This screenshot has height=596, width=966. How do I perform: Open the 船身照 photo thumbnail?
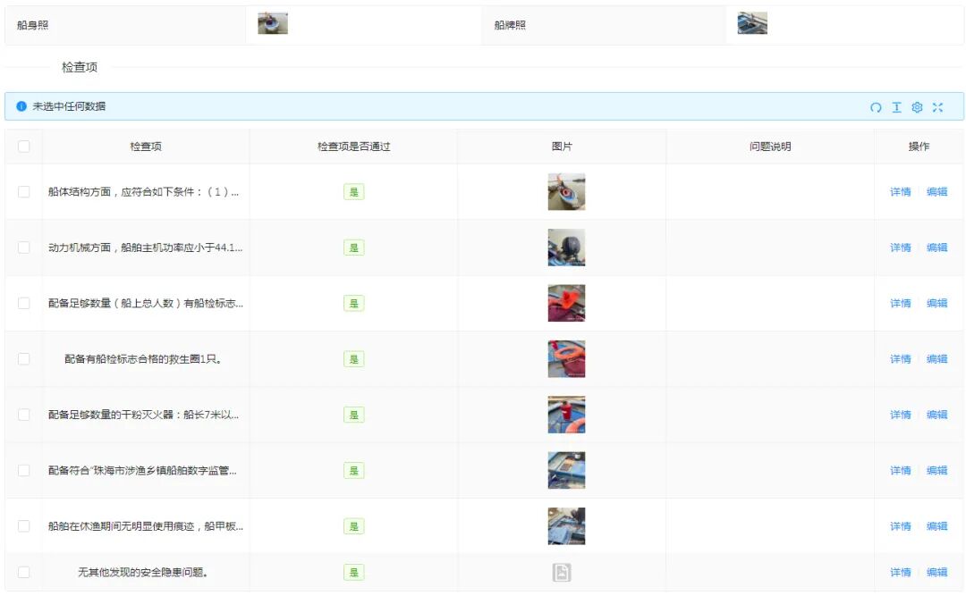coord(273,24)
